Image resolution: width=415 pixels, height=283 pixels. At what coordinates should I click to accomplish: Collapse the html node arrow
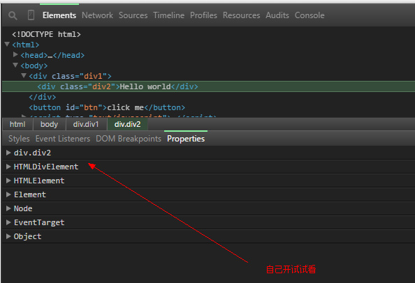click(x=8, y=44)
